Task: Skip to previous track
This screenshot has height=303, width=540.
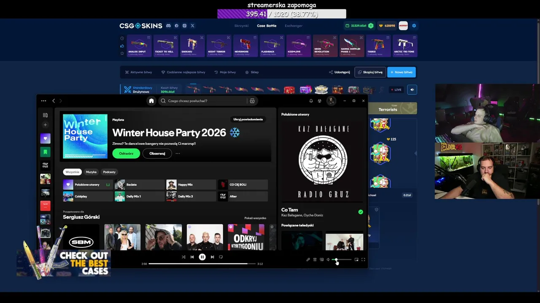Action: [192, 257]
